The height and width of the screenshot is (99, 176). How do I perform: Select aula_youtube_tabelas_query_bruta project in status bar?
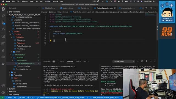click(105, 98)
